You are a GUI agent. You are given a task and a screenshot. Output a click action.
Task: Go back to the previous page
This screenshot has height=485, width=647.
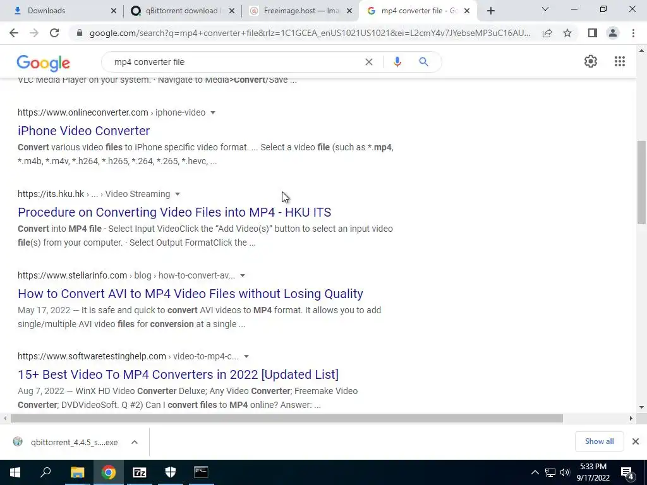pos(14,33)
